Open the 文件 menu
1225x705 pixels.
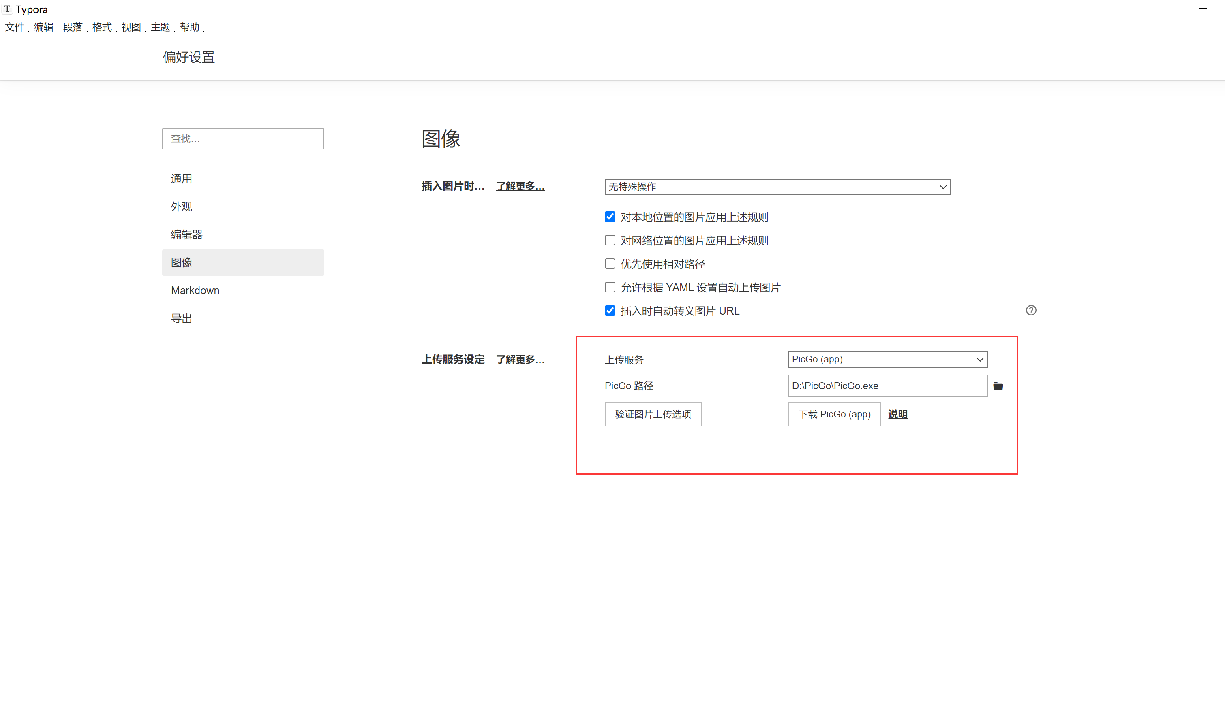click(15, 27)
